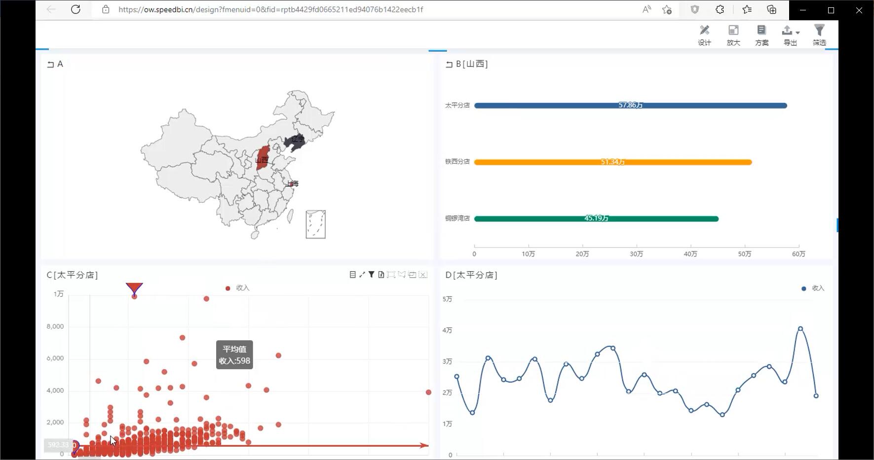Select the 辽宁 province on the map
Image resolution: width=874 pixels, height=460 pixels.
point(295,142)
